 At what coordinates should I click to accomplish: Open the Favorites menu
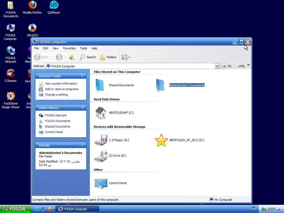[69, 48]
